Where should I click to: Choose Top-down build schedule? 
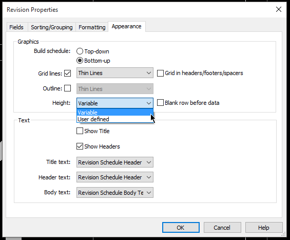point(80,51)
